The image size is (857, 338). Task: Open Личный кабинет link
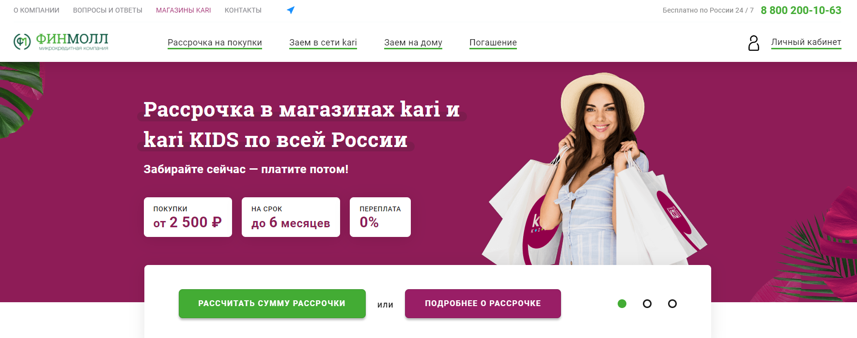point(806,42)
